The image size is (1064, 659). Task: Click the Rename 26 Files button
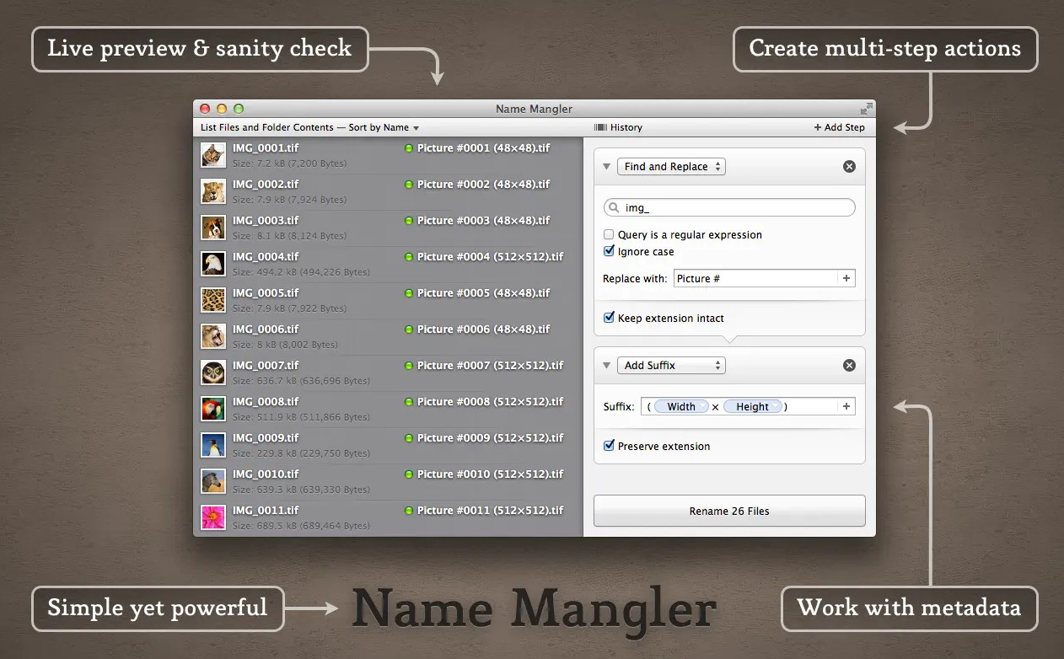tap(729, 511)
